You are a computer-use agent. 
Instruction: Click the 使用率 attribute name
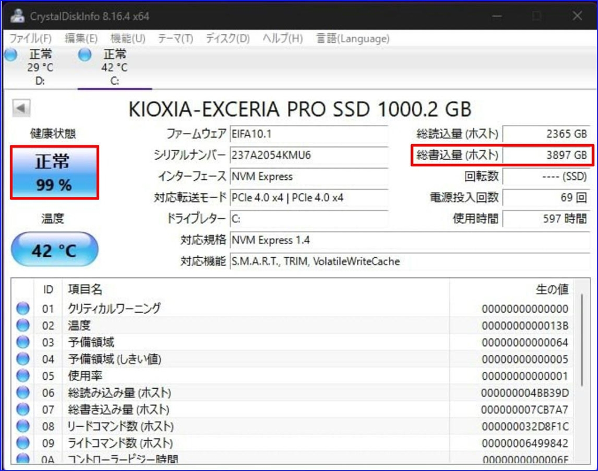[x=85, y=376]
